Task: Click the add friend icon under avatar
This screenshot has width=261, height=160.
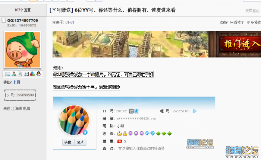Action: click(x=14, y=74)
